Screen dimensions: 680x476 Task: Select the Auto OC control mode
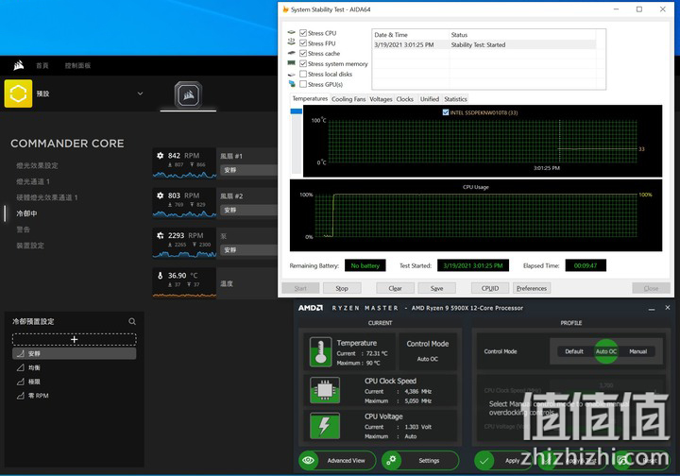coord(605,351)
